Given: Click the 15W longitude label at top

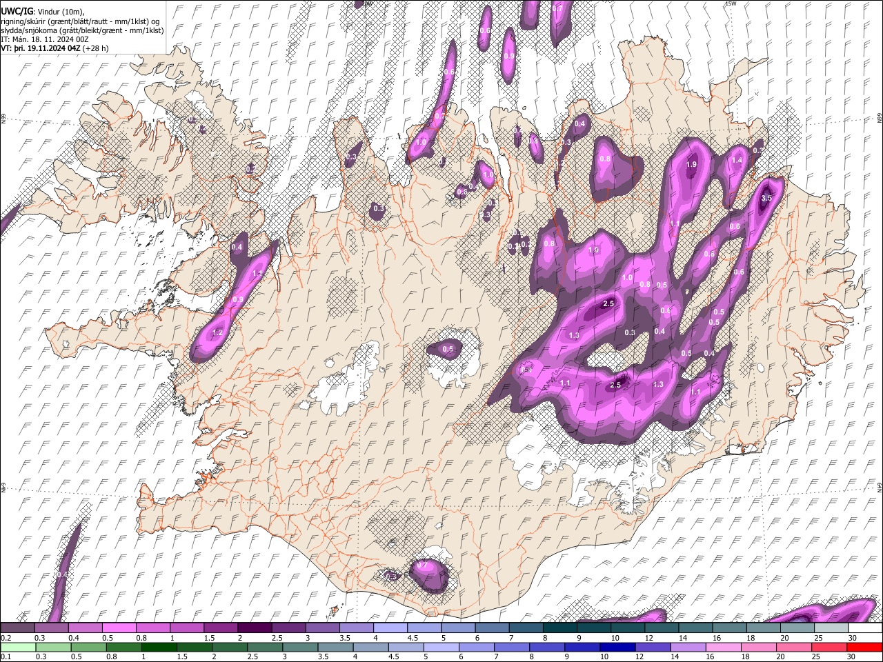Looking at the screenshot, I should click(x=731, y=4).
